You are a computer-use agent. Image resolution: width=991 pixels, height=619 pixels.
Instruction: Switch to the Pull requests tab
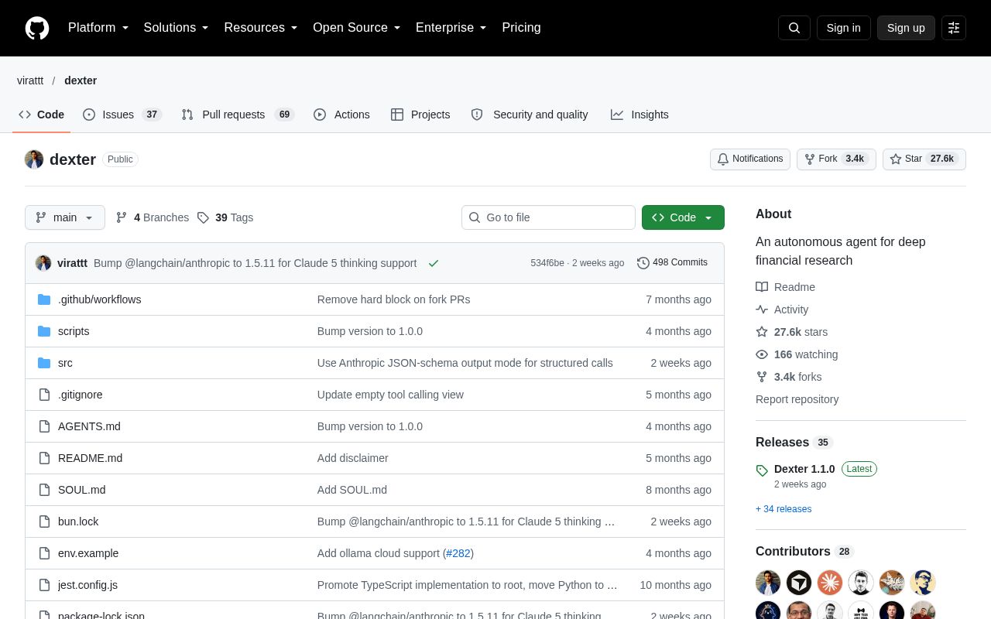(238, 115)
